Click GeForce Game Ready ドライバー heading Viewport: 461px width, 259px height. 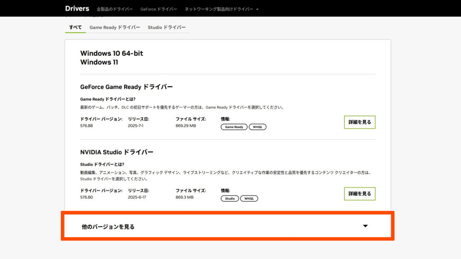[127, 87]
